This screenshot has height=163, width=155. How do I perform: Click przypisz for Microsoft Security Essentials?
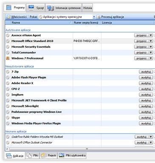click(141, 47)
